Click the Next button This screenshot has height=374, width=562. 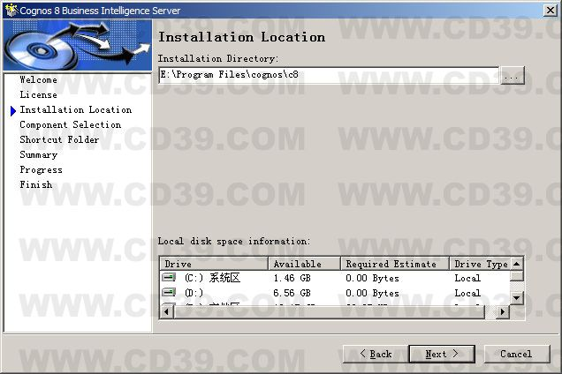click(442, 354)
